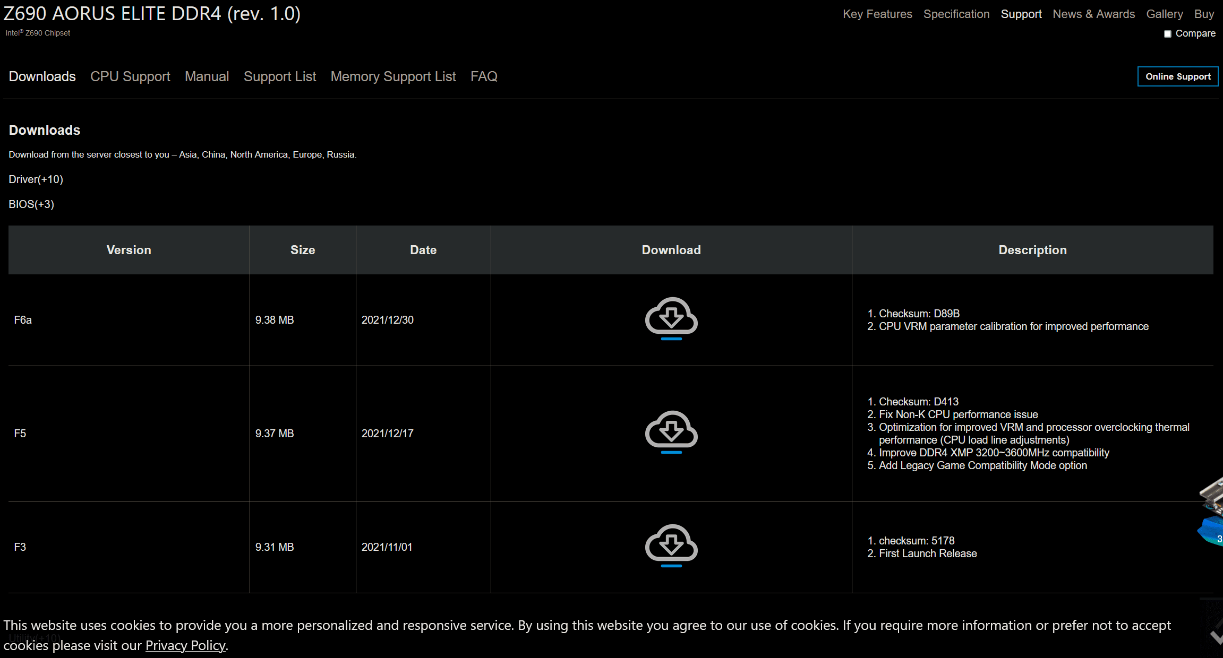The height and width of the screenshot is (658, 1223).
Task: Navigate to Key Features
Action: (877, 14)
